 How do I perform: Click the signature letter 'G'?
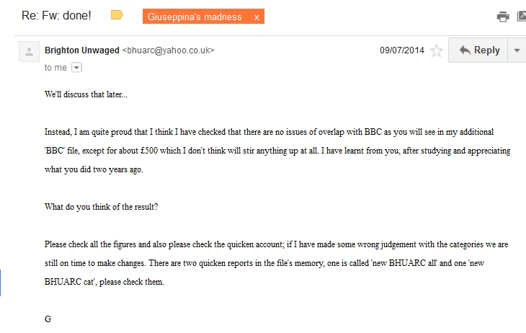pos(48,319)
